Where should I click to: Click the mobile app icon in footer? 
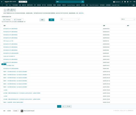point(22,111)
